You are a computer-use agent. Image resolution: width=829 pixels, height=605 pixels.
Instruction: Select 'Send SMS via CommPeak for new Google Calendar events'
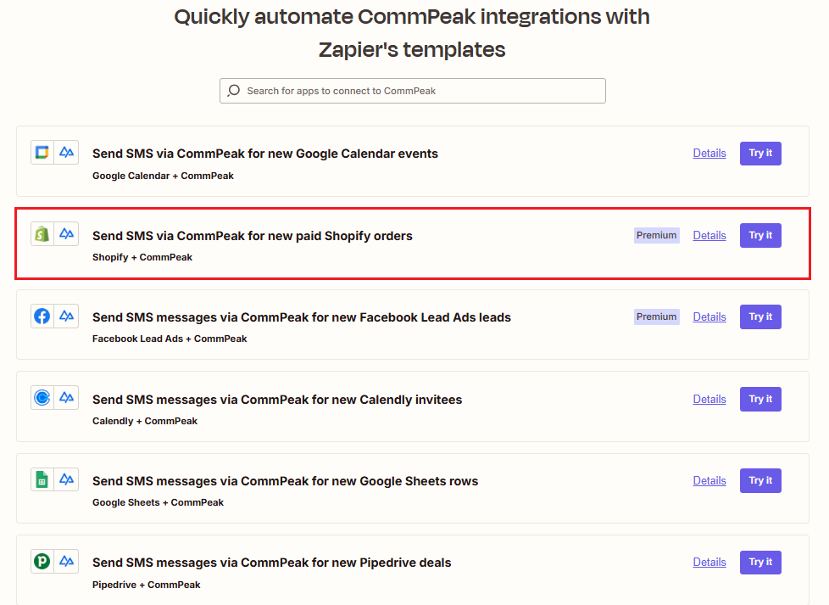pos(264,154)
